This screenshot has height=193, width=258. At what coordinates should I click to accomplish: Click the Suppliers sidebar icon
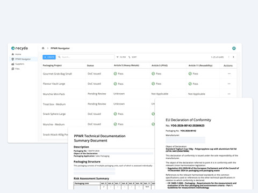[x=13, y=64]
